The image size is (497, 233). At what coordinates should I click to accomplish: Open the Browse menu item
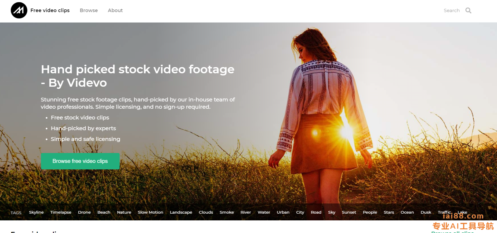tap(89, 10)
